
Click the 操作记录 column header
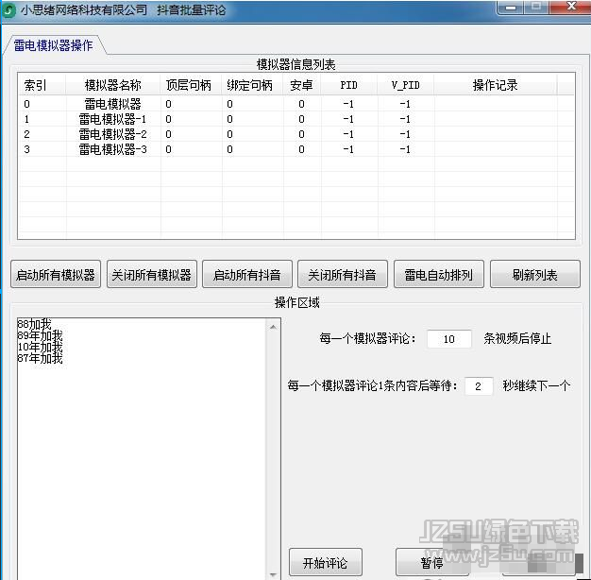[x=496, y=85]
